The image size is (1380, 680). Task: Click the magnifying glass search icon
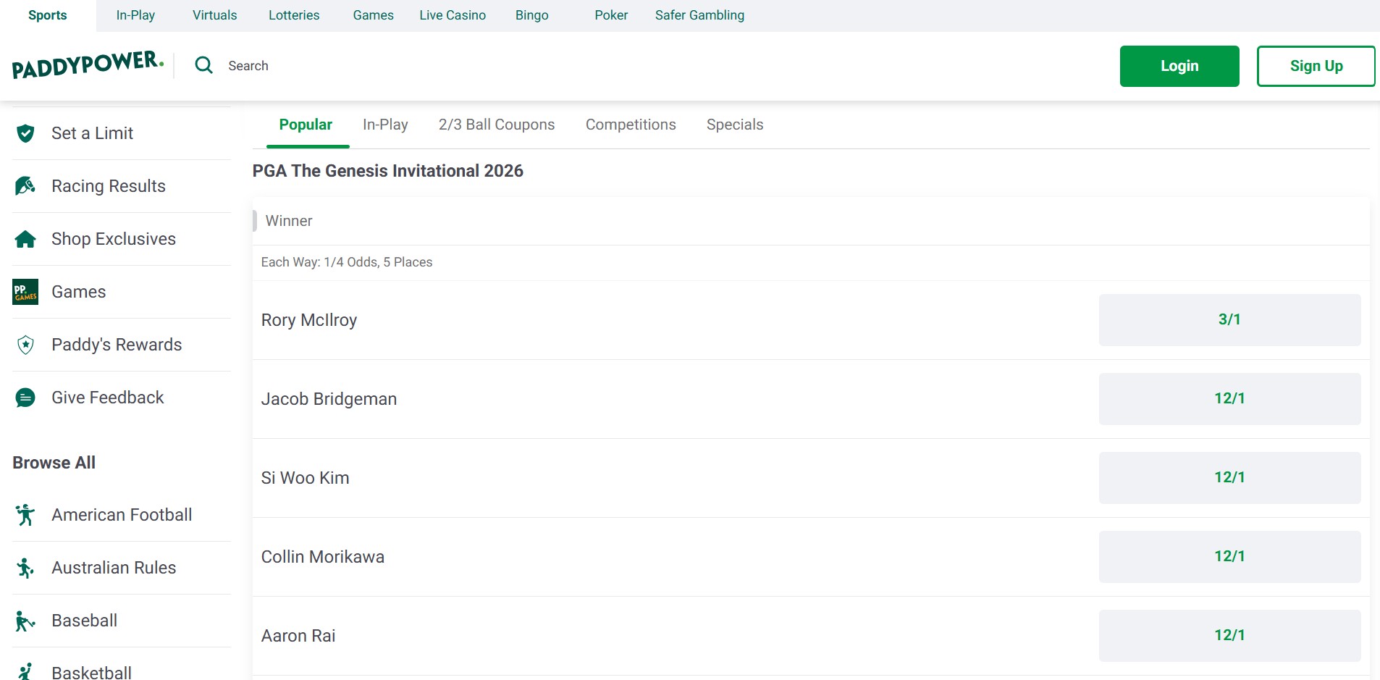(204, 66)
